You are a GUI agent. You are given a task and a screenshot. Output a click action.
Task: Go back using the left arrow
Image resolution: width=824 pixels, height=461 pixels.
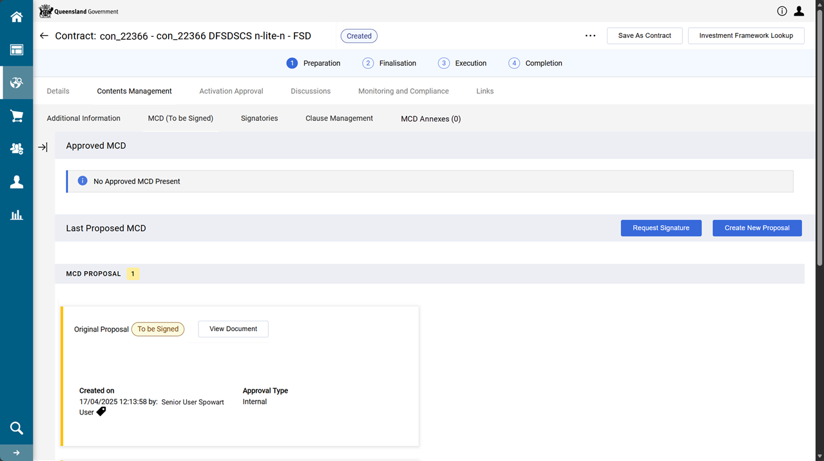pyautogui.click(x=44, y=36)
